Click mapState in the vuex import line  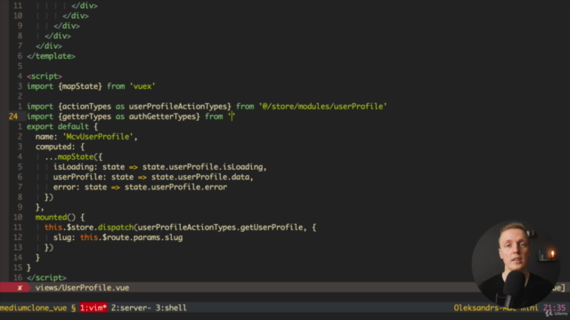[x=80, y=86]
